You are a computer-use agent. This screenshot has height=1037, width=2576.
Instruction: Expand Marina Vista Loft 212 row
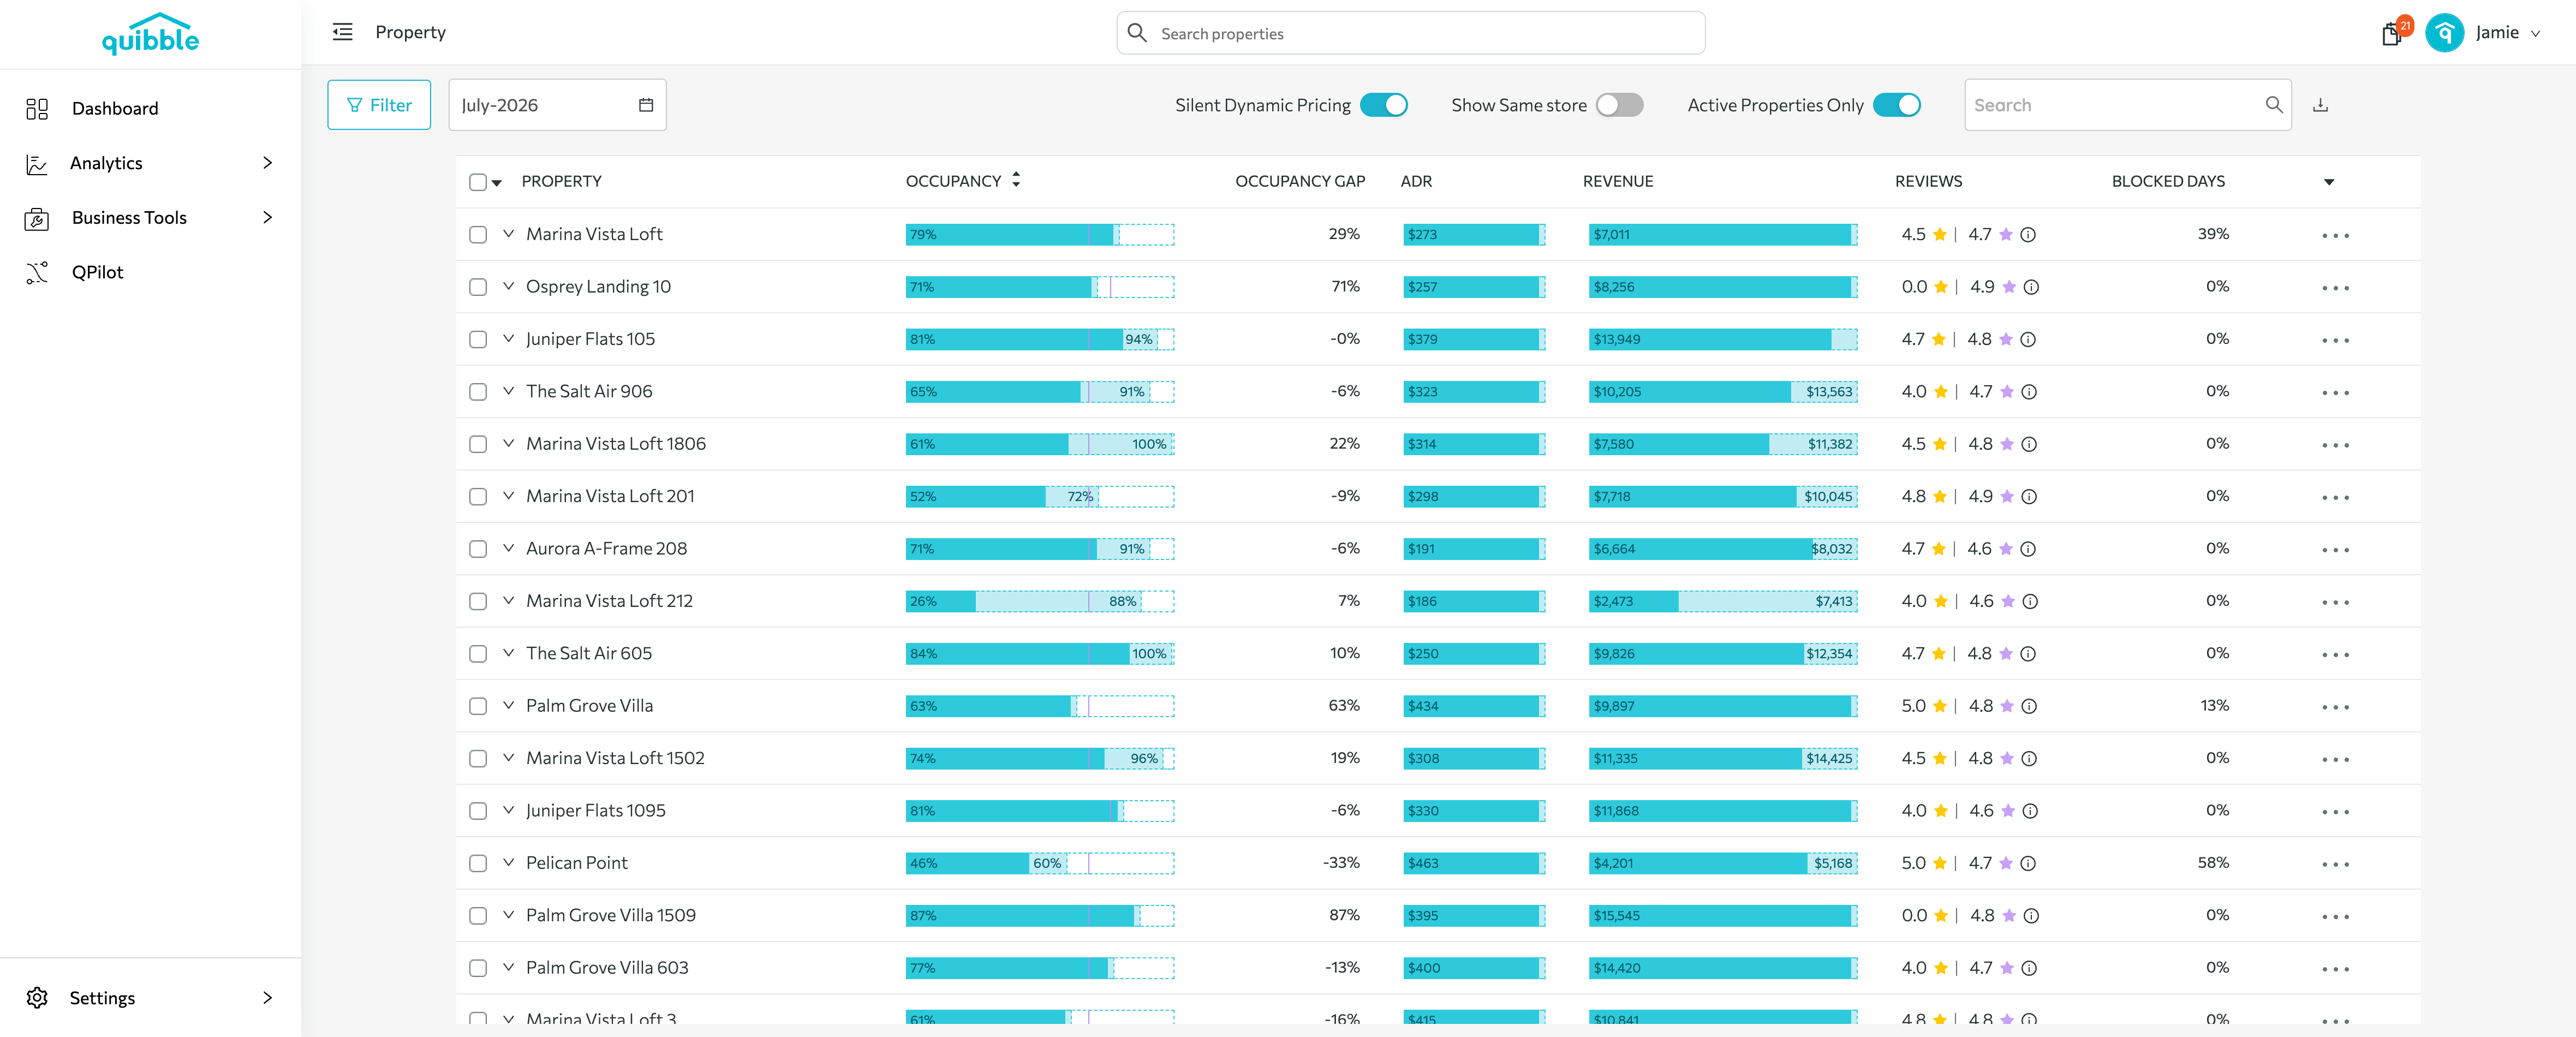click(508, 601)
